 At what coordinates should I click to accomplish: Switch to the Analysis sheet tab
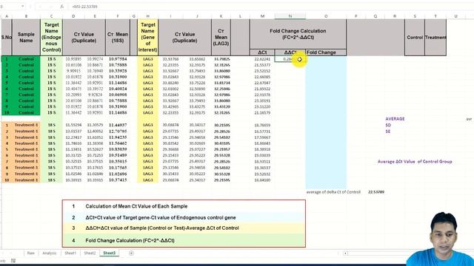coord(50,253)
